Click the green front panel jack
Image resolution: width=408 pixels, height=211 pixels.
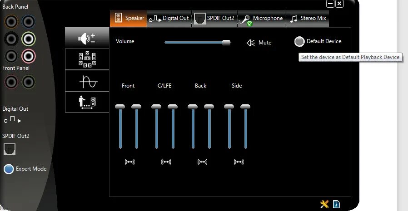[28, 82]
